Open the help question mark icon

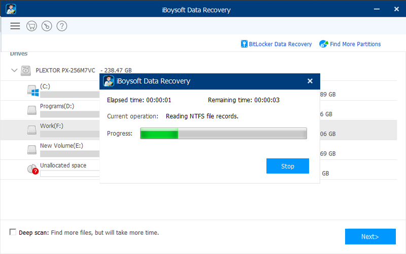[61, 26]
